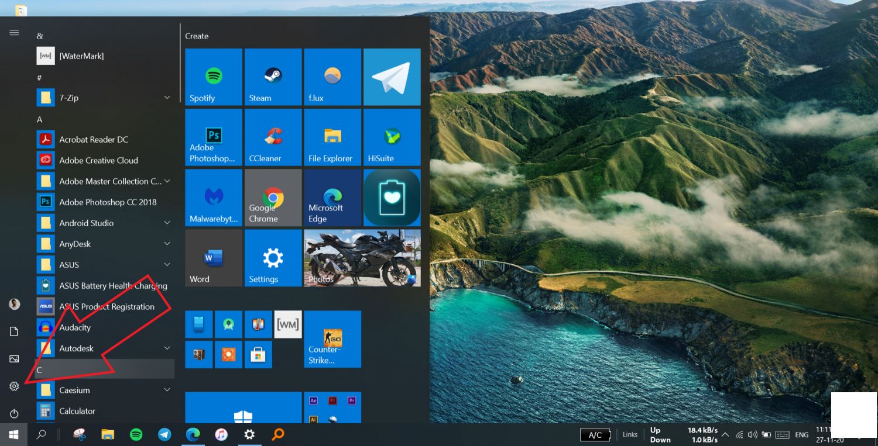Image resolution: width=878 pixels, height=446 pixels.
Task: Open the Malwarebytes tile
Action: pyautogui.click(x=214, y=198)
